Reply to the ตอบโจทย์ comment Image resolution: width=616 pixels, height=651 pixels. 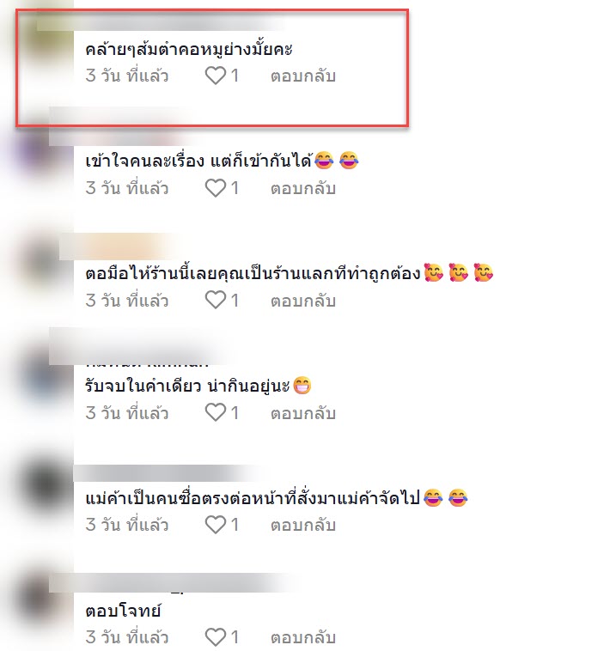302,637
